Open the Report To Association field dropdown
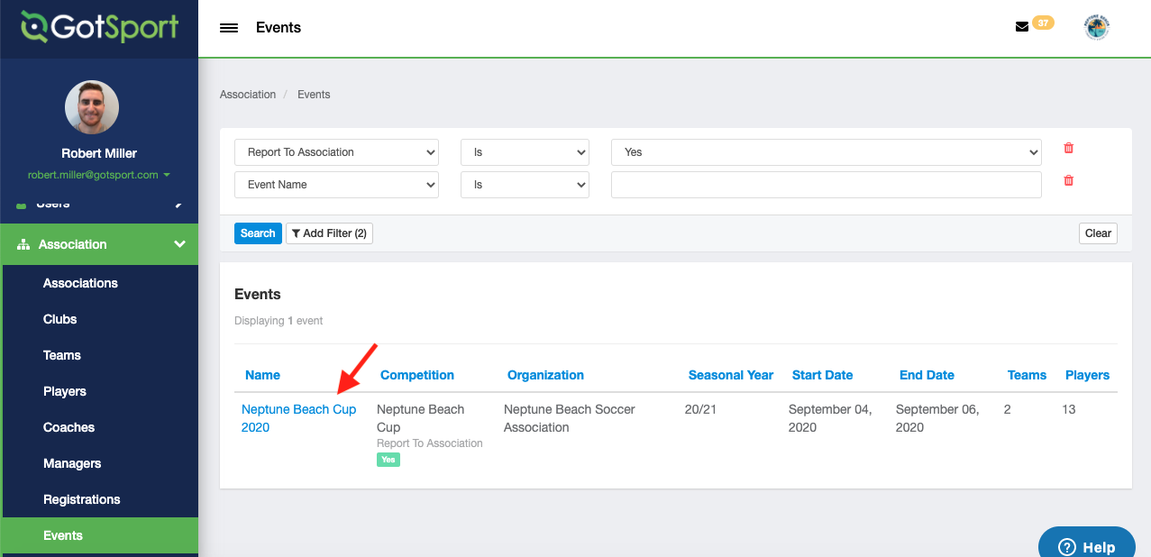 point(336,152)
